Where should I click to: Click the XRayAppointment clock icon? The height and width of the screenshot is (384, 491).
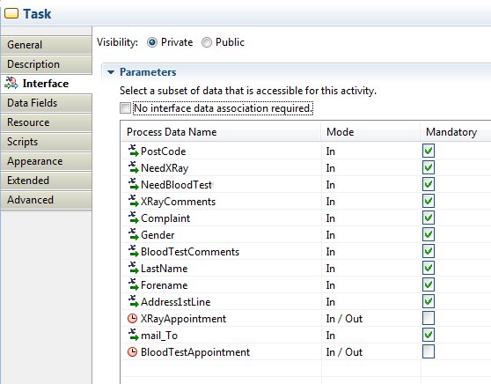point(133,319)
